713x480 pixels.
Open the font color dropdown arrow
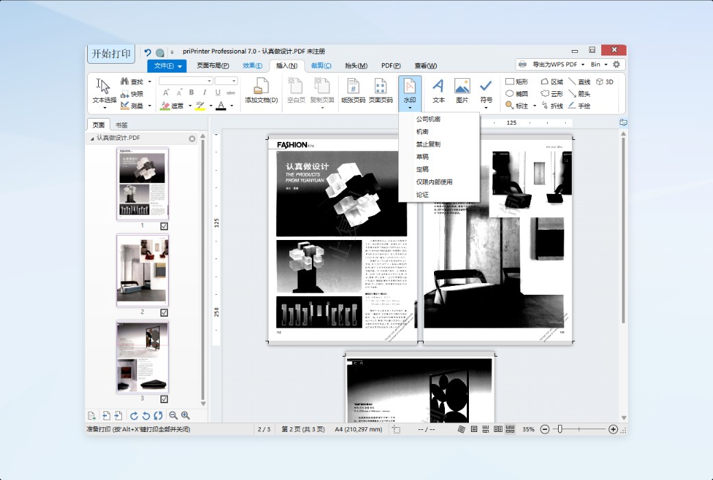point(232,106)
